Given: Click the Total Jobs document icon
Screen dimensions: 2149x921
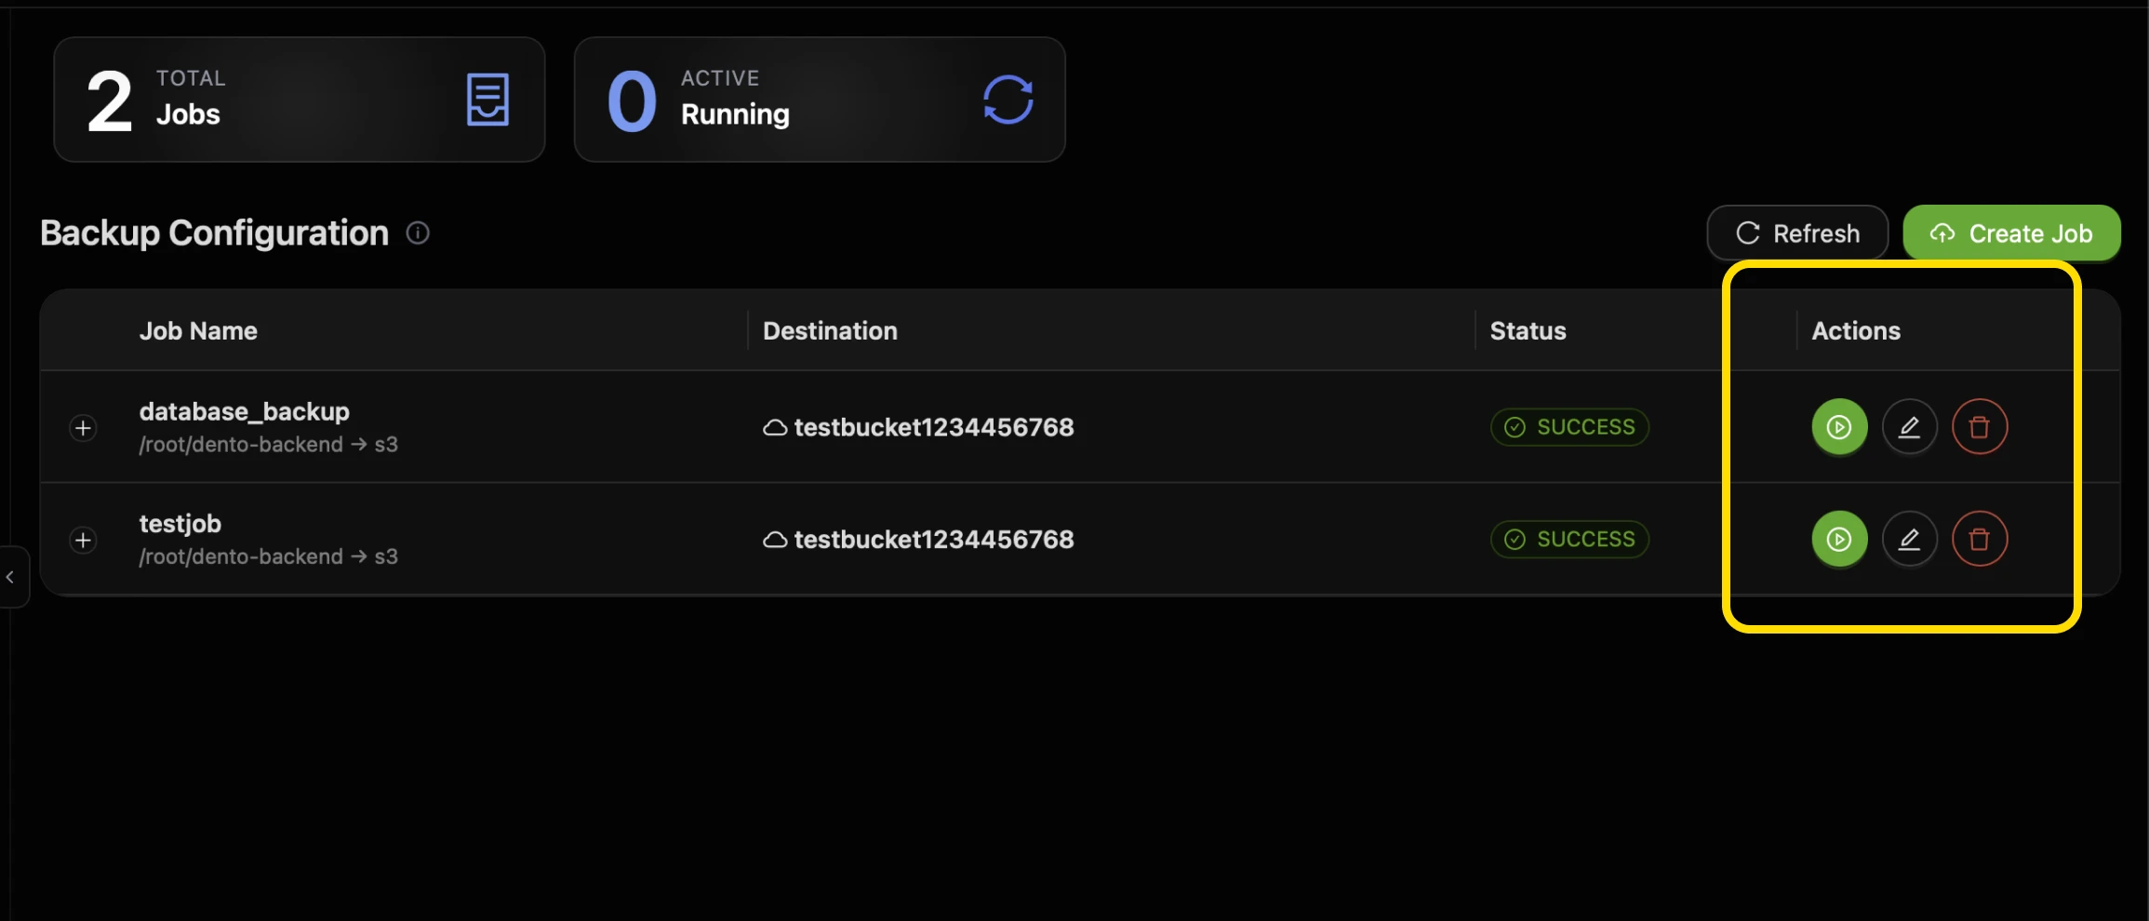Looking at the screenshot, I should click(x=487, y=100).
